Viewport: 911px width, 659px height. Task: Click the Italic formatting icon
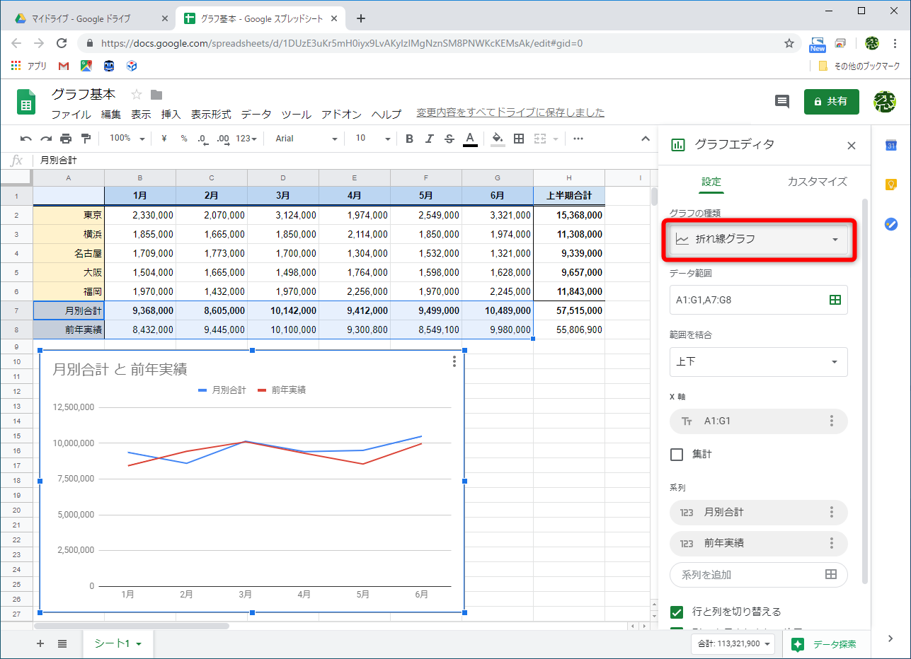click(429, 139)
